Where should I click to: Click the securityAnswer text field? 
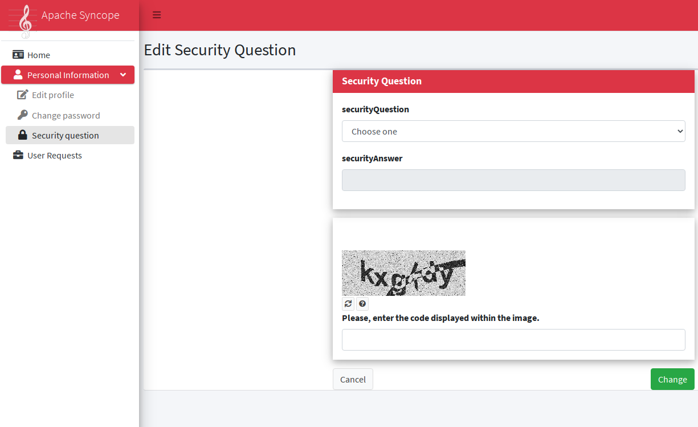pyautogui.click(x=513, y=180)
